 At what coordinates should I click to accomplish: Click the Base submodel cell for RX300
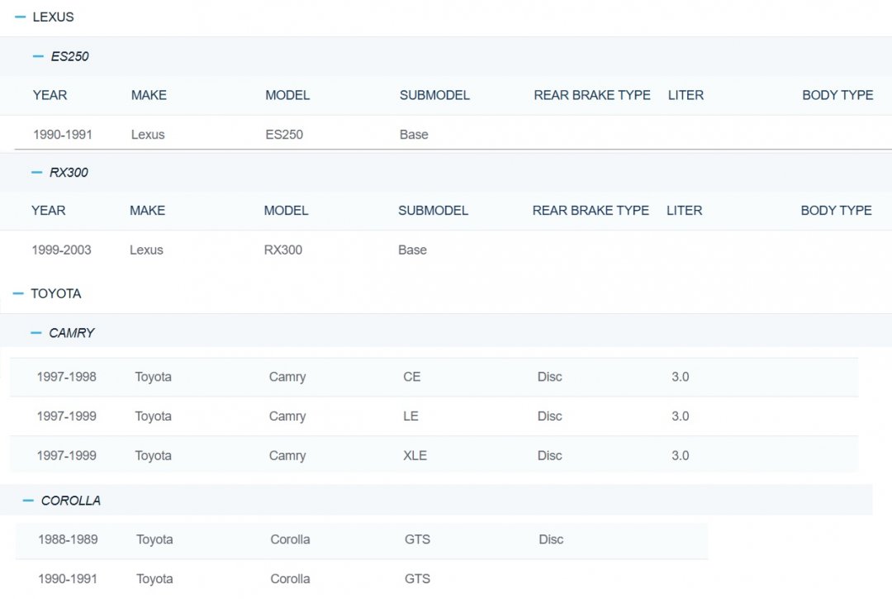pyautogui.click(x=412, y=250)
